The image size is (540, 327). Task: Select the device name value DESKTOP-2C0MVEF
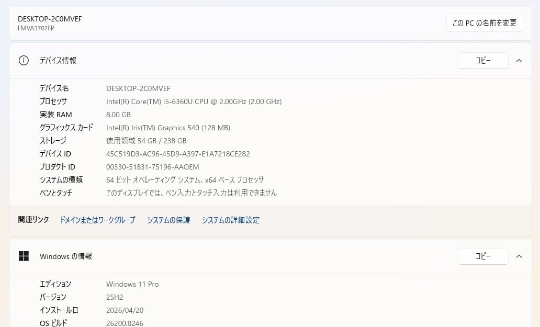tap(138, 89)
